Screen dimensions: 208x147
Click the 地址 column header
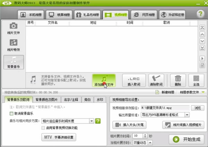coord(93,23)
